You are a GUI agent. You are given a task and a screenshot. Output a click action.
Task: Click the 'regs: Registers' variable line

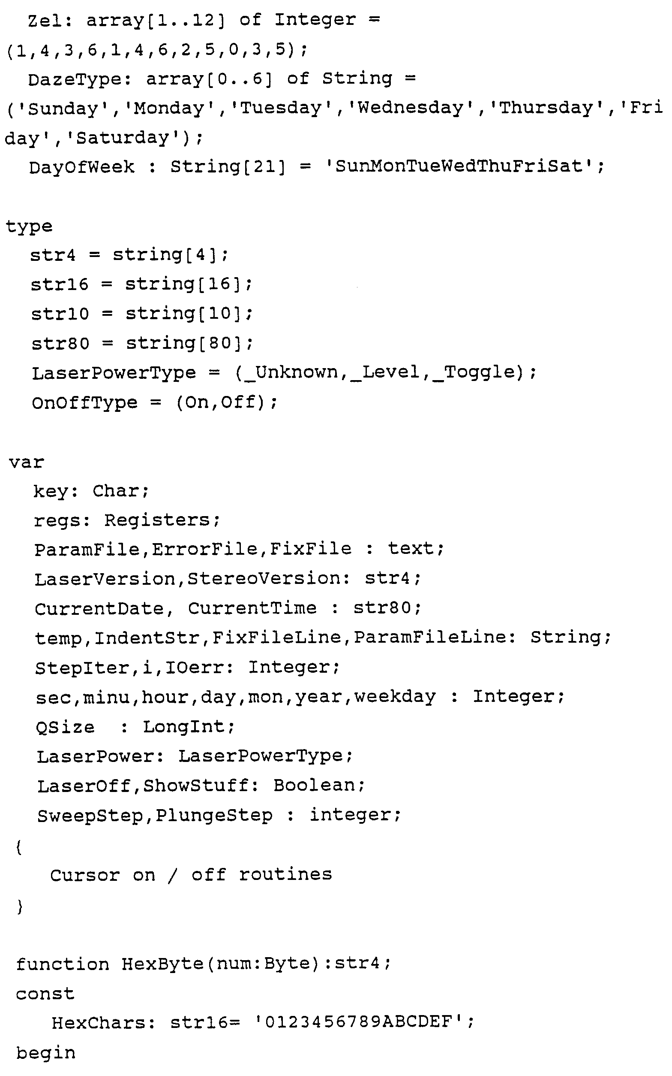127,520
